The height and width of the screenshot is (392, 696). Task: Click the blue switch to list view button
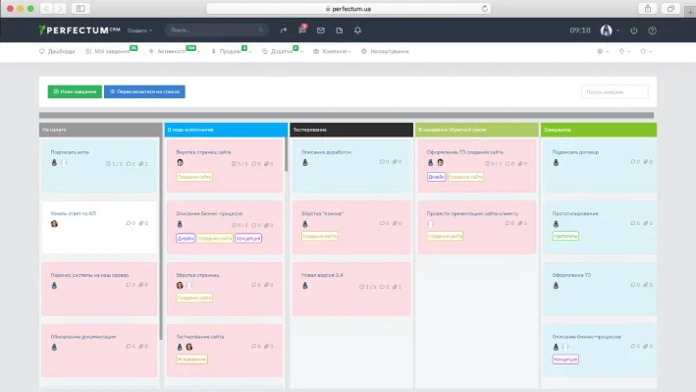click(x=144, y=91)
